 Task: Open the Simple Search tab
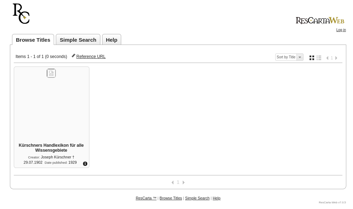tap(78, 40)
